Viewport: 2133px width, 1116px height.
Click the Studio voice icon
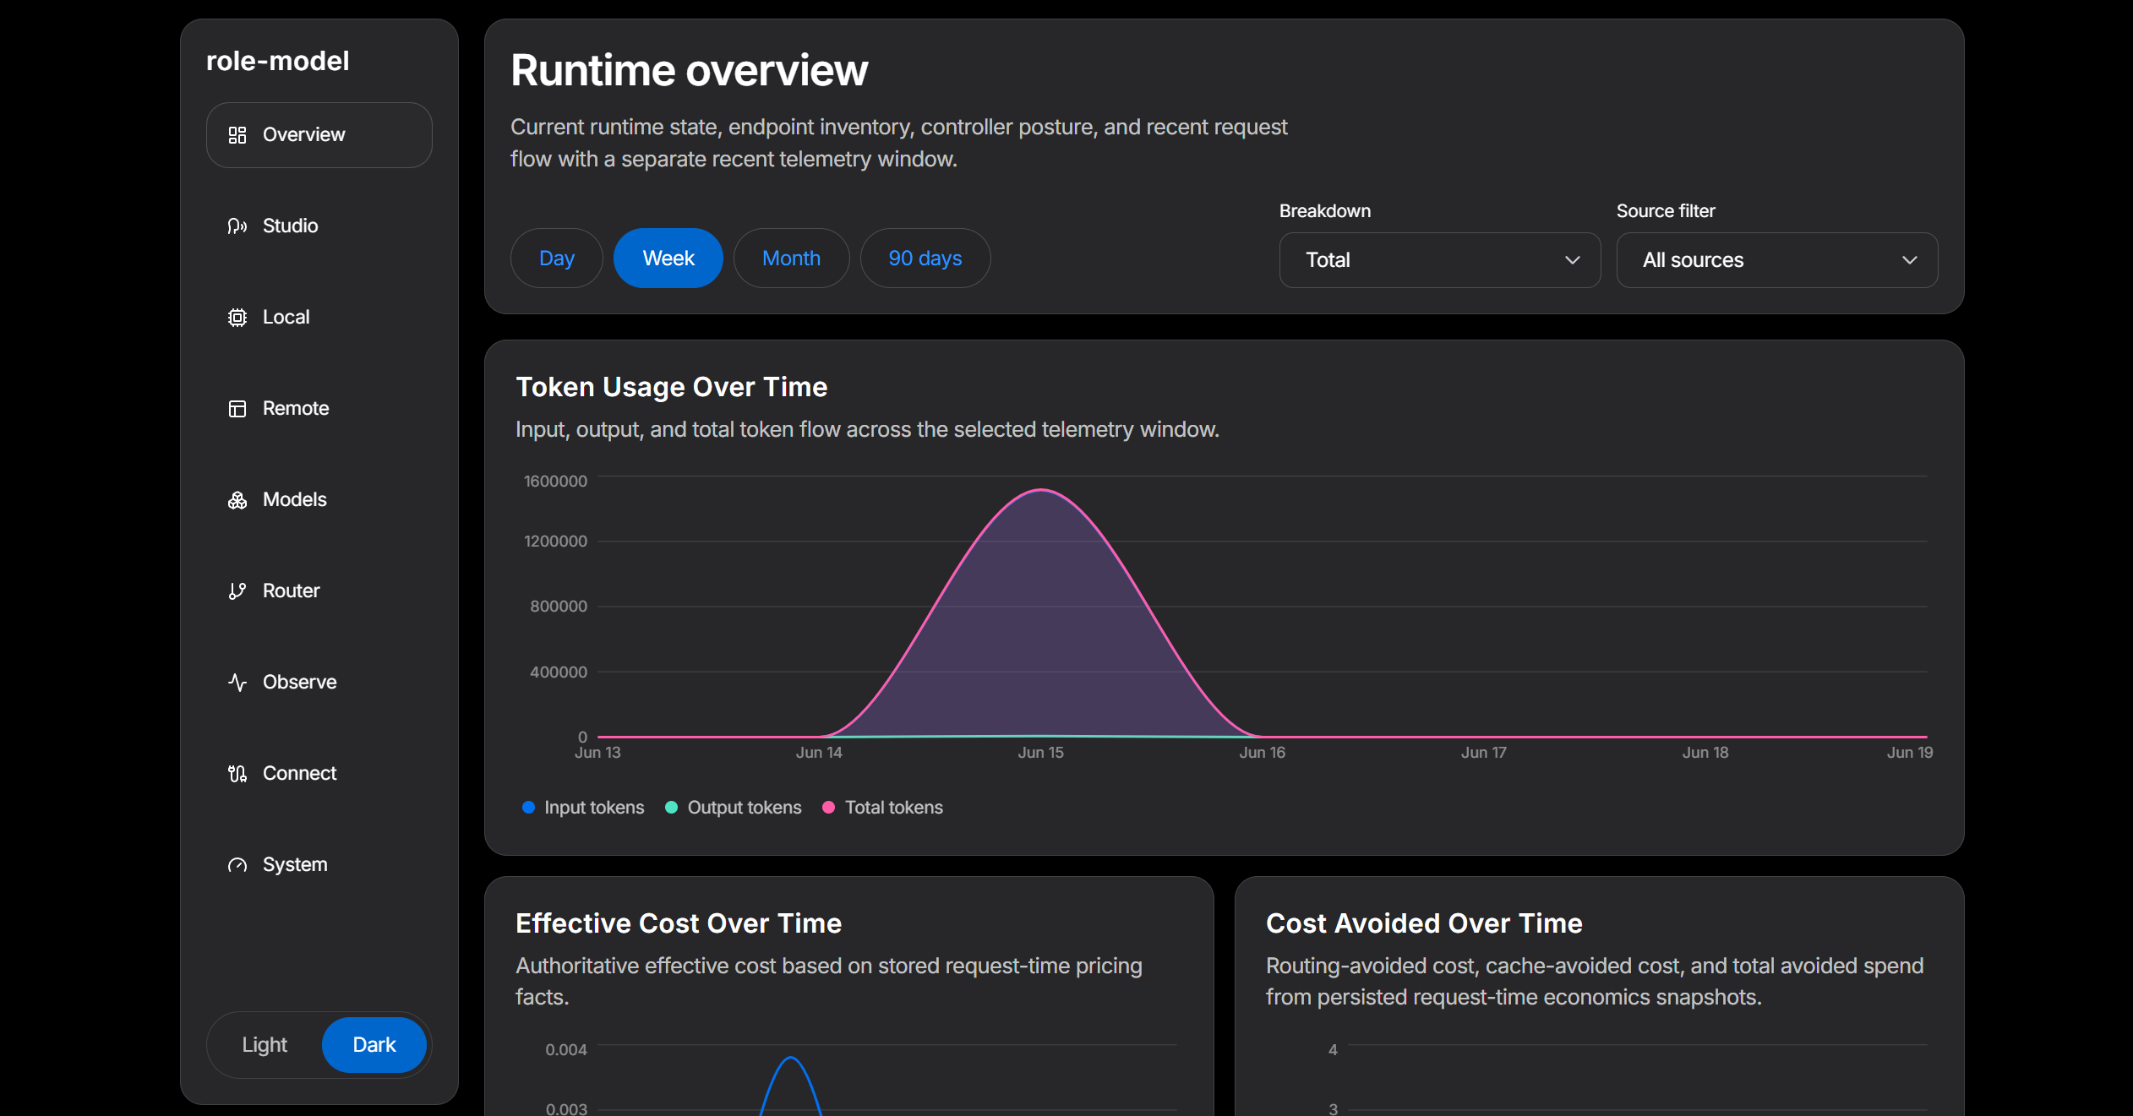(237, 226)
